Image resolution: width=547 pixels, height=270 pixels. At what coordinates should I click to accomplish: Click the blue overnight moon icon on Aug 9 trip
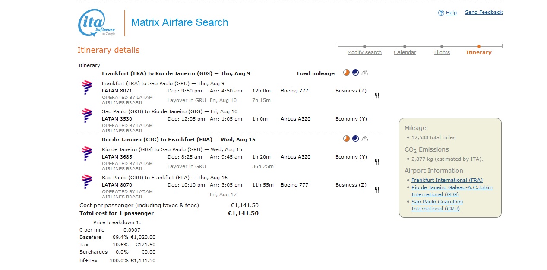[x=355, y=73]
